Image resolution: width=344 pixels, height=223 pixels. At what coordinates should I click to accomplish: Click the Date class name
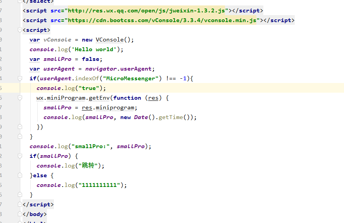(141, 117)
